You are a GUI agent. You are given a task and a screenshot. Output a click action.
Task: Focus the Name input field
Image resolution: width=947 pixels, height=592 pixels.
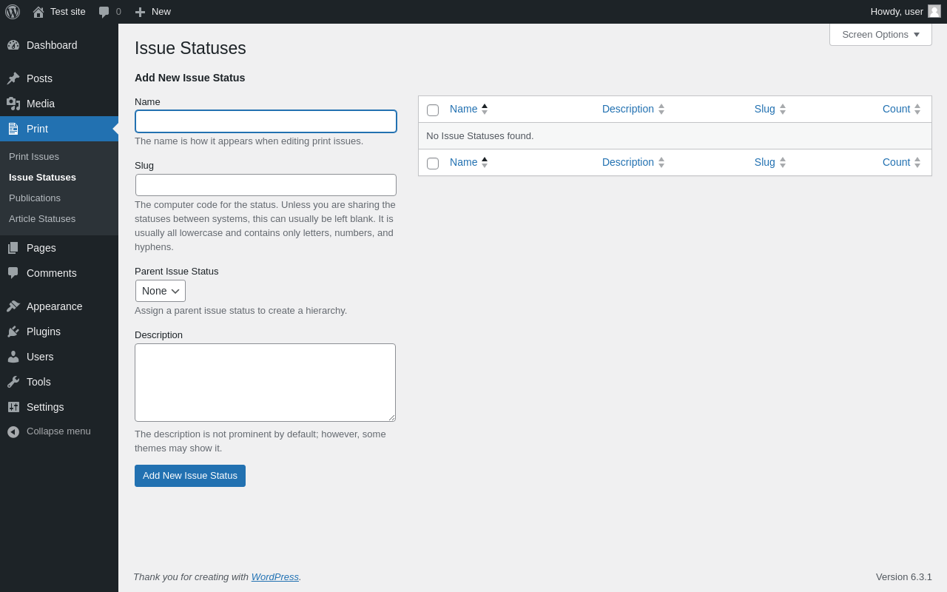tap(266, 121)
